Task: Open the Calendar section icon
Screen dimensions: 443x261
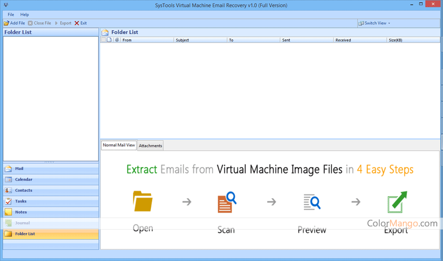Action: tap(8, 180)
